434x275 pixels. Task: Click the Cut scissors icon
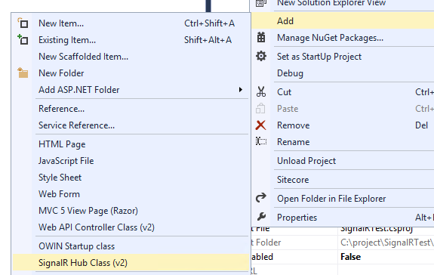261,91
